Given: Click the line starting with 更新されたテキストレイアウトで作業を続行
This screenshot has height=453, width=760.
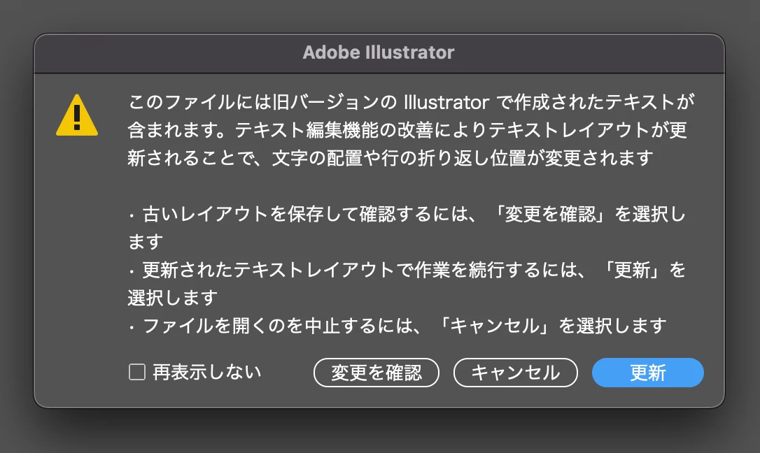Looking at the screenshot, I should 407,284.
